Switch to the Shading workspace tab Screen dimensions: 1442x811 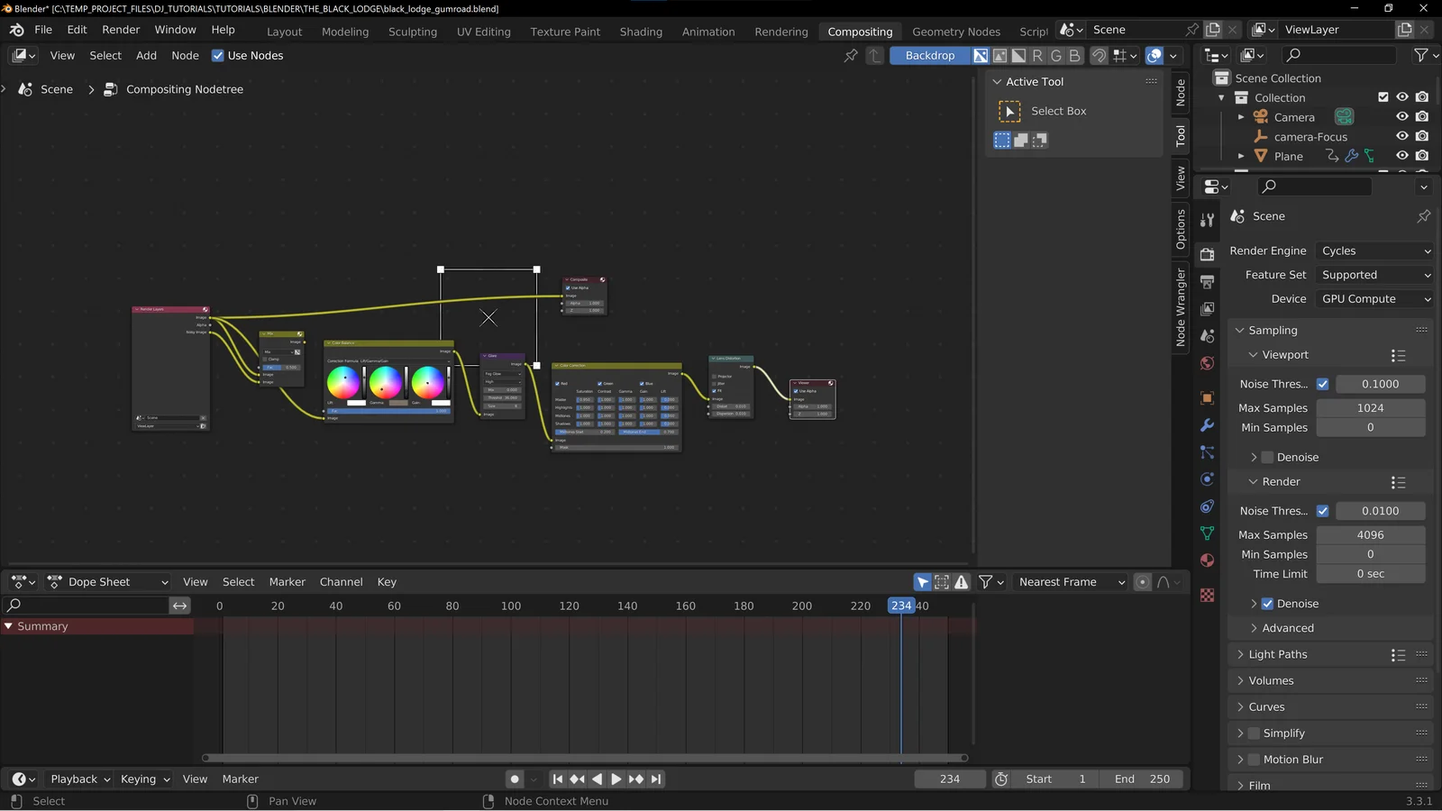tap(641, 32)
